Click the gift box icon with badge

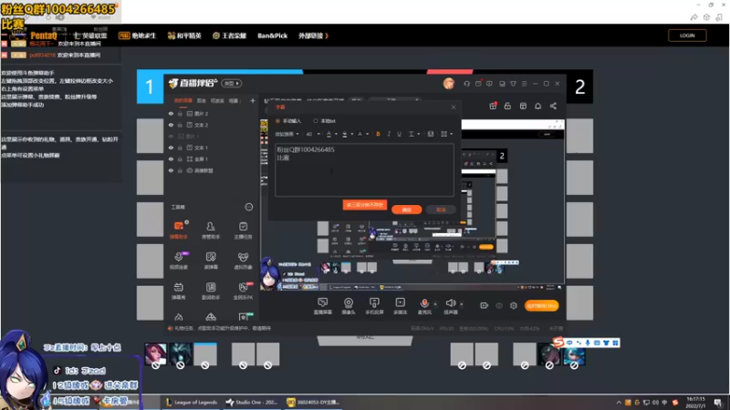pos(493,106)
